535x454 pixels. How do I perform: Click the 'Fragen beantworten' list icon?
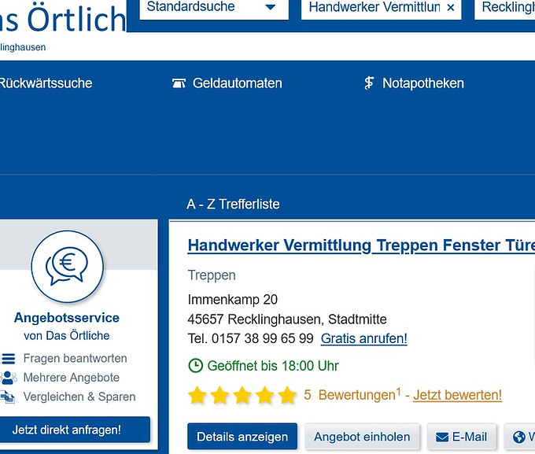[x=8, y=359]
